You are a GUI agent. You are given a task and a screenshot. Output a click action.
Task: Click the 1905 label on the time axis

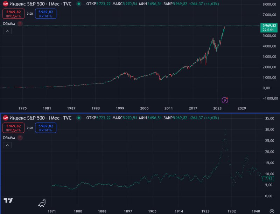click(152, 211)
